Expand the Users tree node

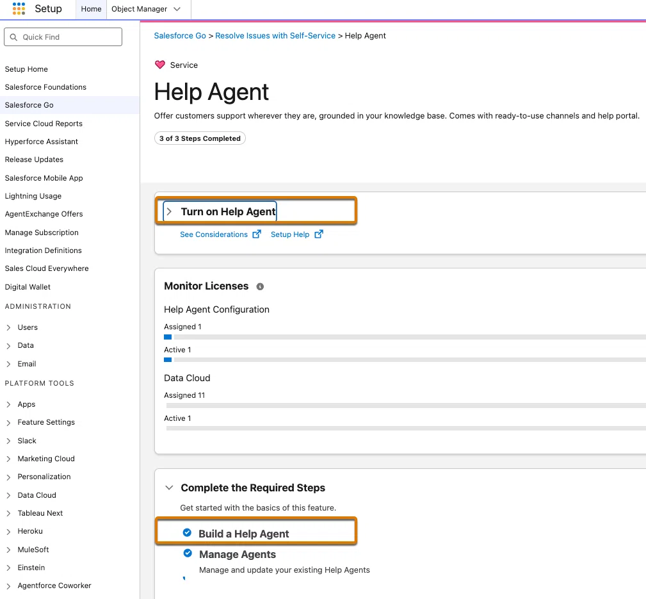pos(9,327)
